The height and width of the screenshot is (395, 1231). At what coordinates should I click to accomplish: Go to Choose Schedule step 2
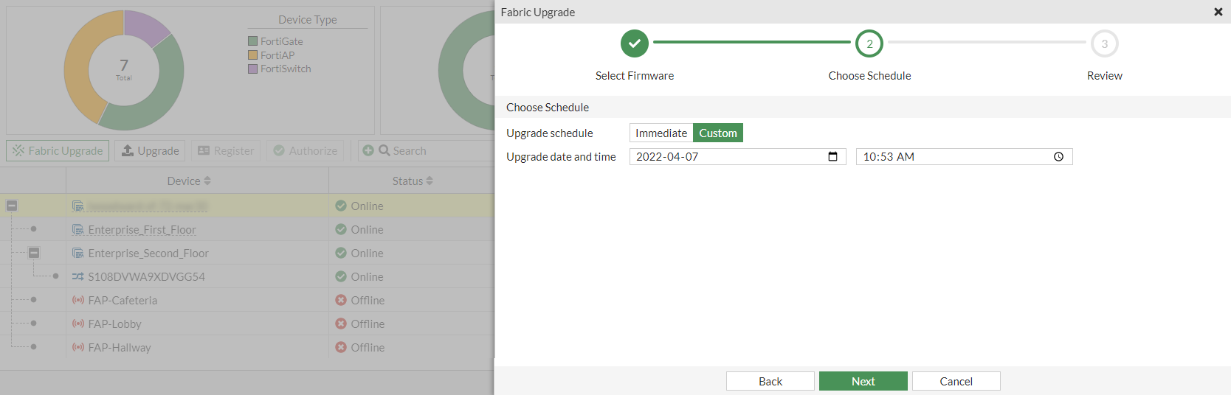coord(869,43)
